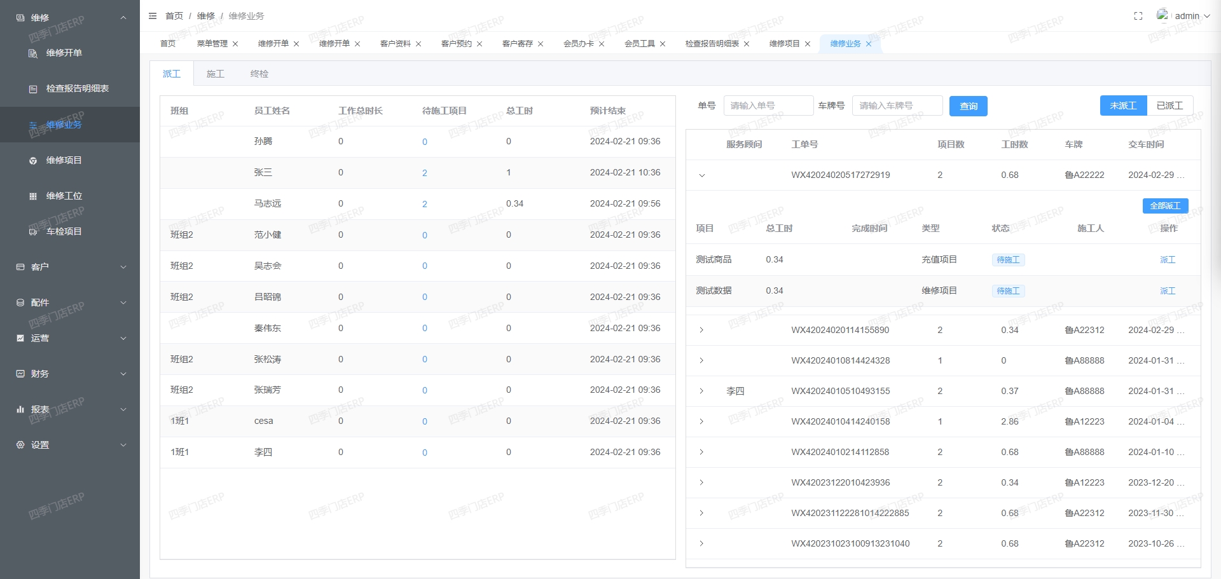Open the admin user dropdown
This screenshot has height=579, width=1221.
pos(1192,16)
